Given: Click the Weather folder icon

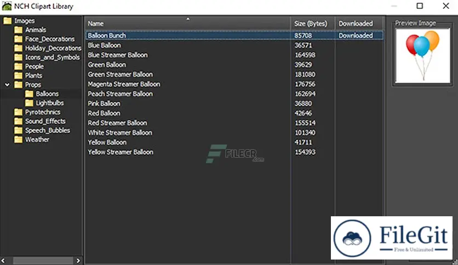Looking at the screenshot, I should click(18, 140).
